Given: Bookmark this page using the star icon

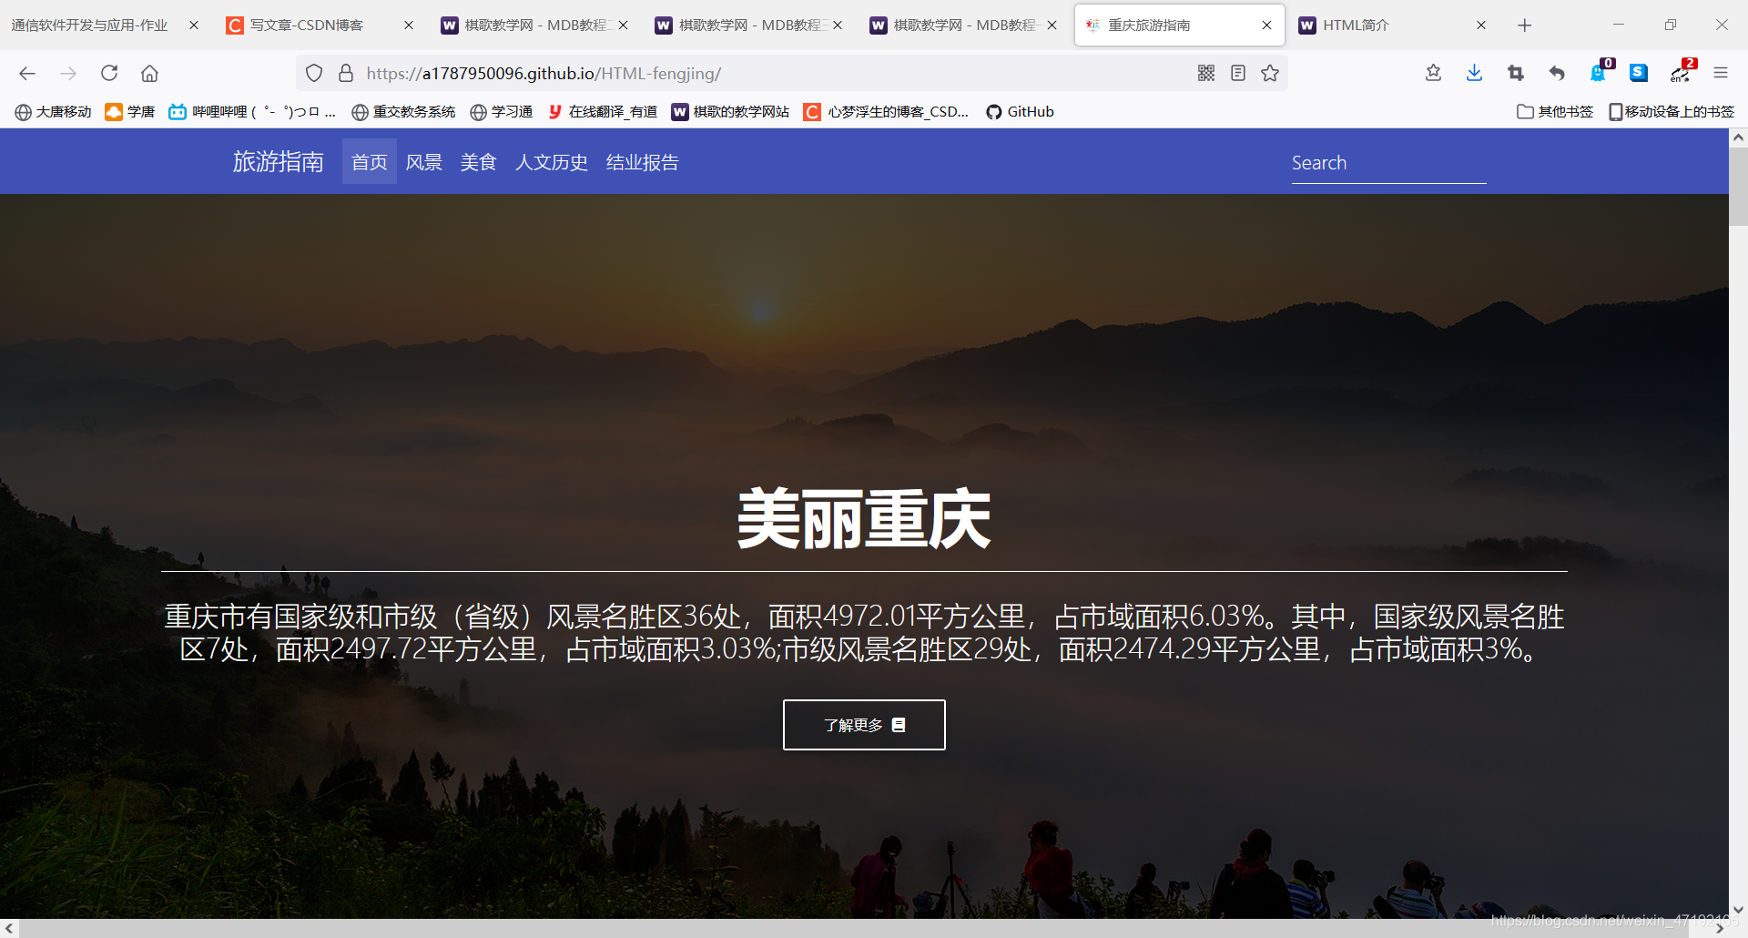Looking at the screenshot, I should [1270, 73].
